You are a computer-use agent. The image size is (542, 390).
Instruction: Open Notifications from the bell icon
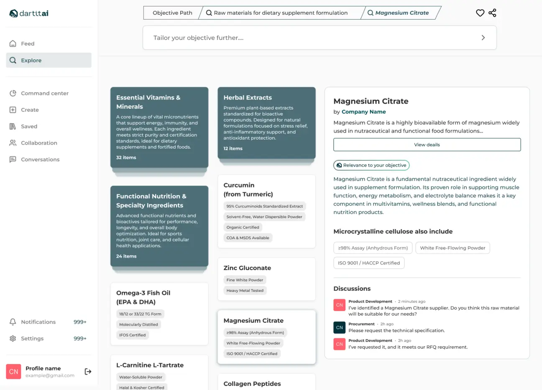pyautogui.click(x=13, y=322)
